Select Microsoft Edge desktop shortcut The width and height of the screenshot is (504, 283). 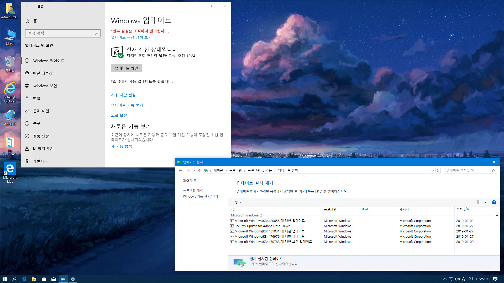[10, 173]
